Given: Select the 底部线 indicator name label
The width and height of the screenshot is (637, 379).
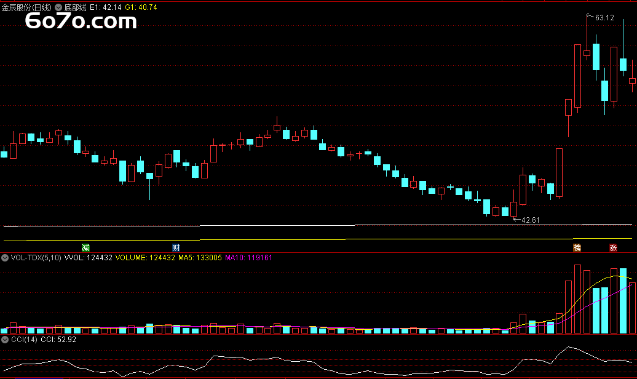Looking at the screenshot, I should pos(75,7).
